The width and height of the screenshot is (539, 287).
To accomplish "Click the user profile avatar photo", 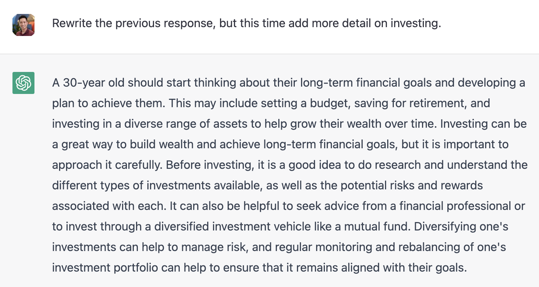I will [x=23, y=25].
